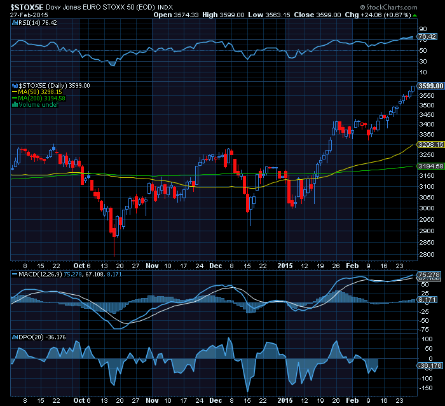
Task: Click the 2800 price axis label
Action: 427,255
